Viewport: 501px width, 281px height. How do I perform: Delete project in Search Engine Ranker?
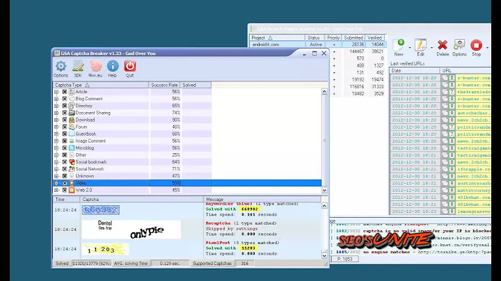[x=443, y=47]
